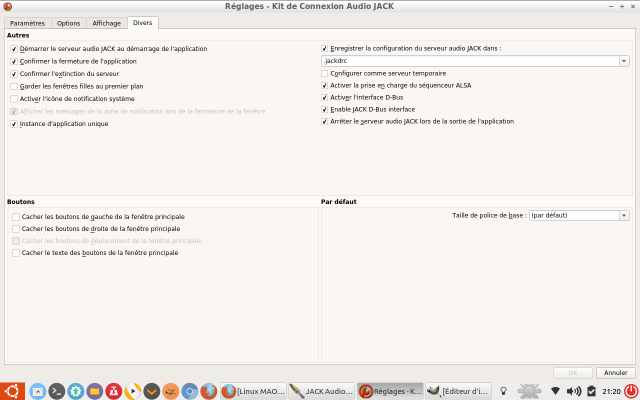The width and height of the screenshot is (640, 400).
Task: Show the 21:20 clock calendar
Action: [611, 391]
